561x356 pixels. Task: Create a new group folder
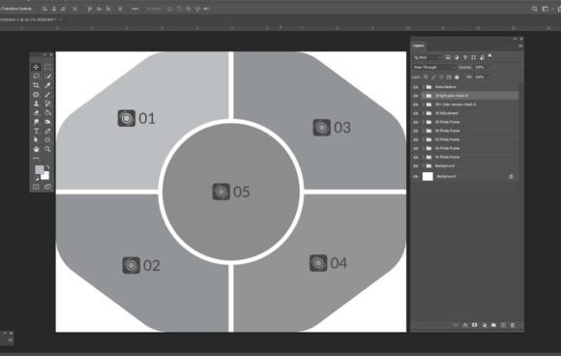493,325
